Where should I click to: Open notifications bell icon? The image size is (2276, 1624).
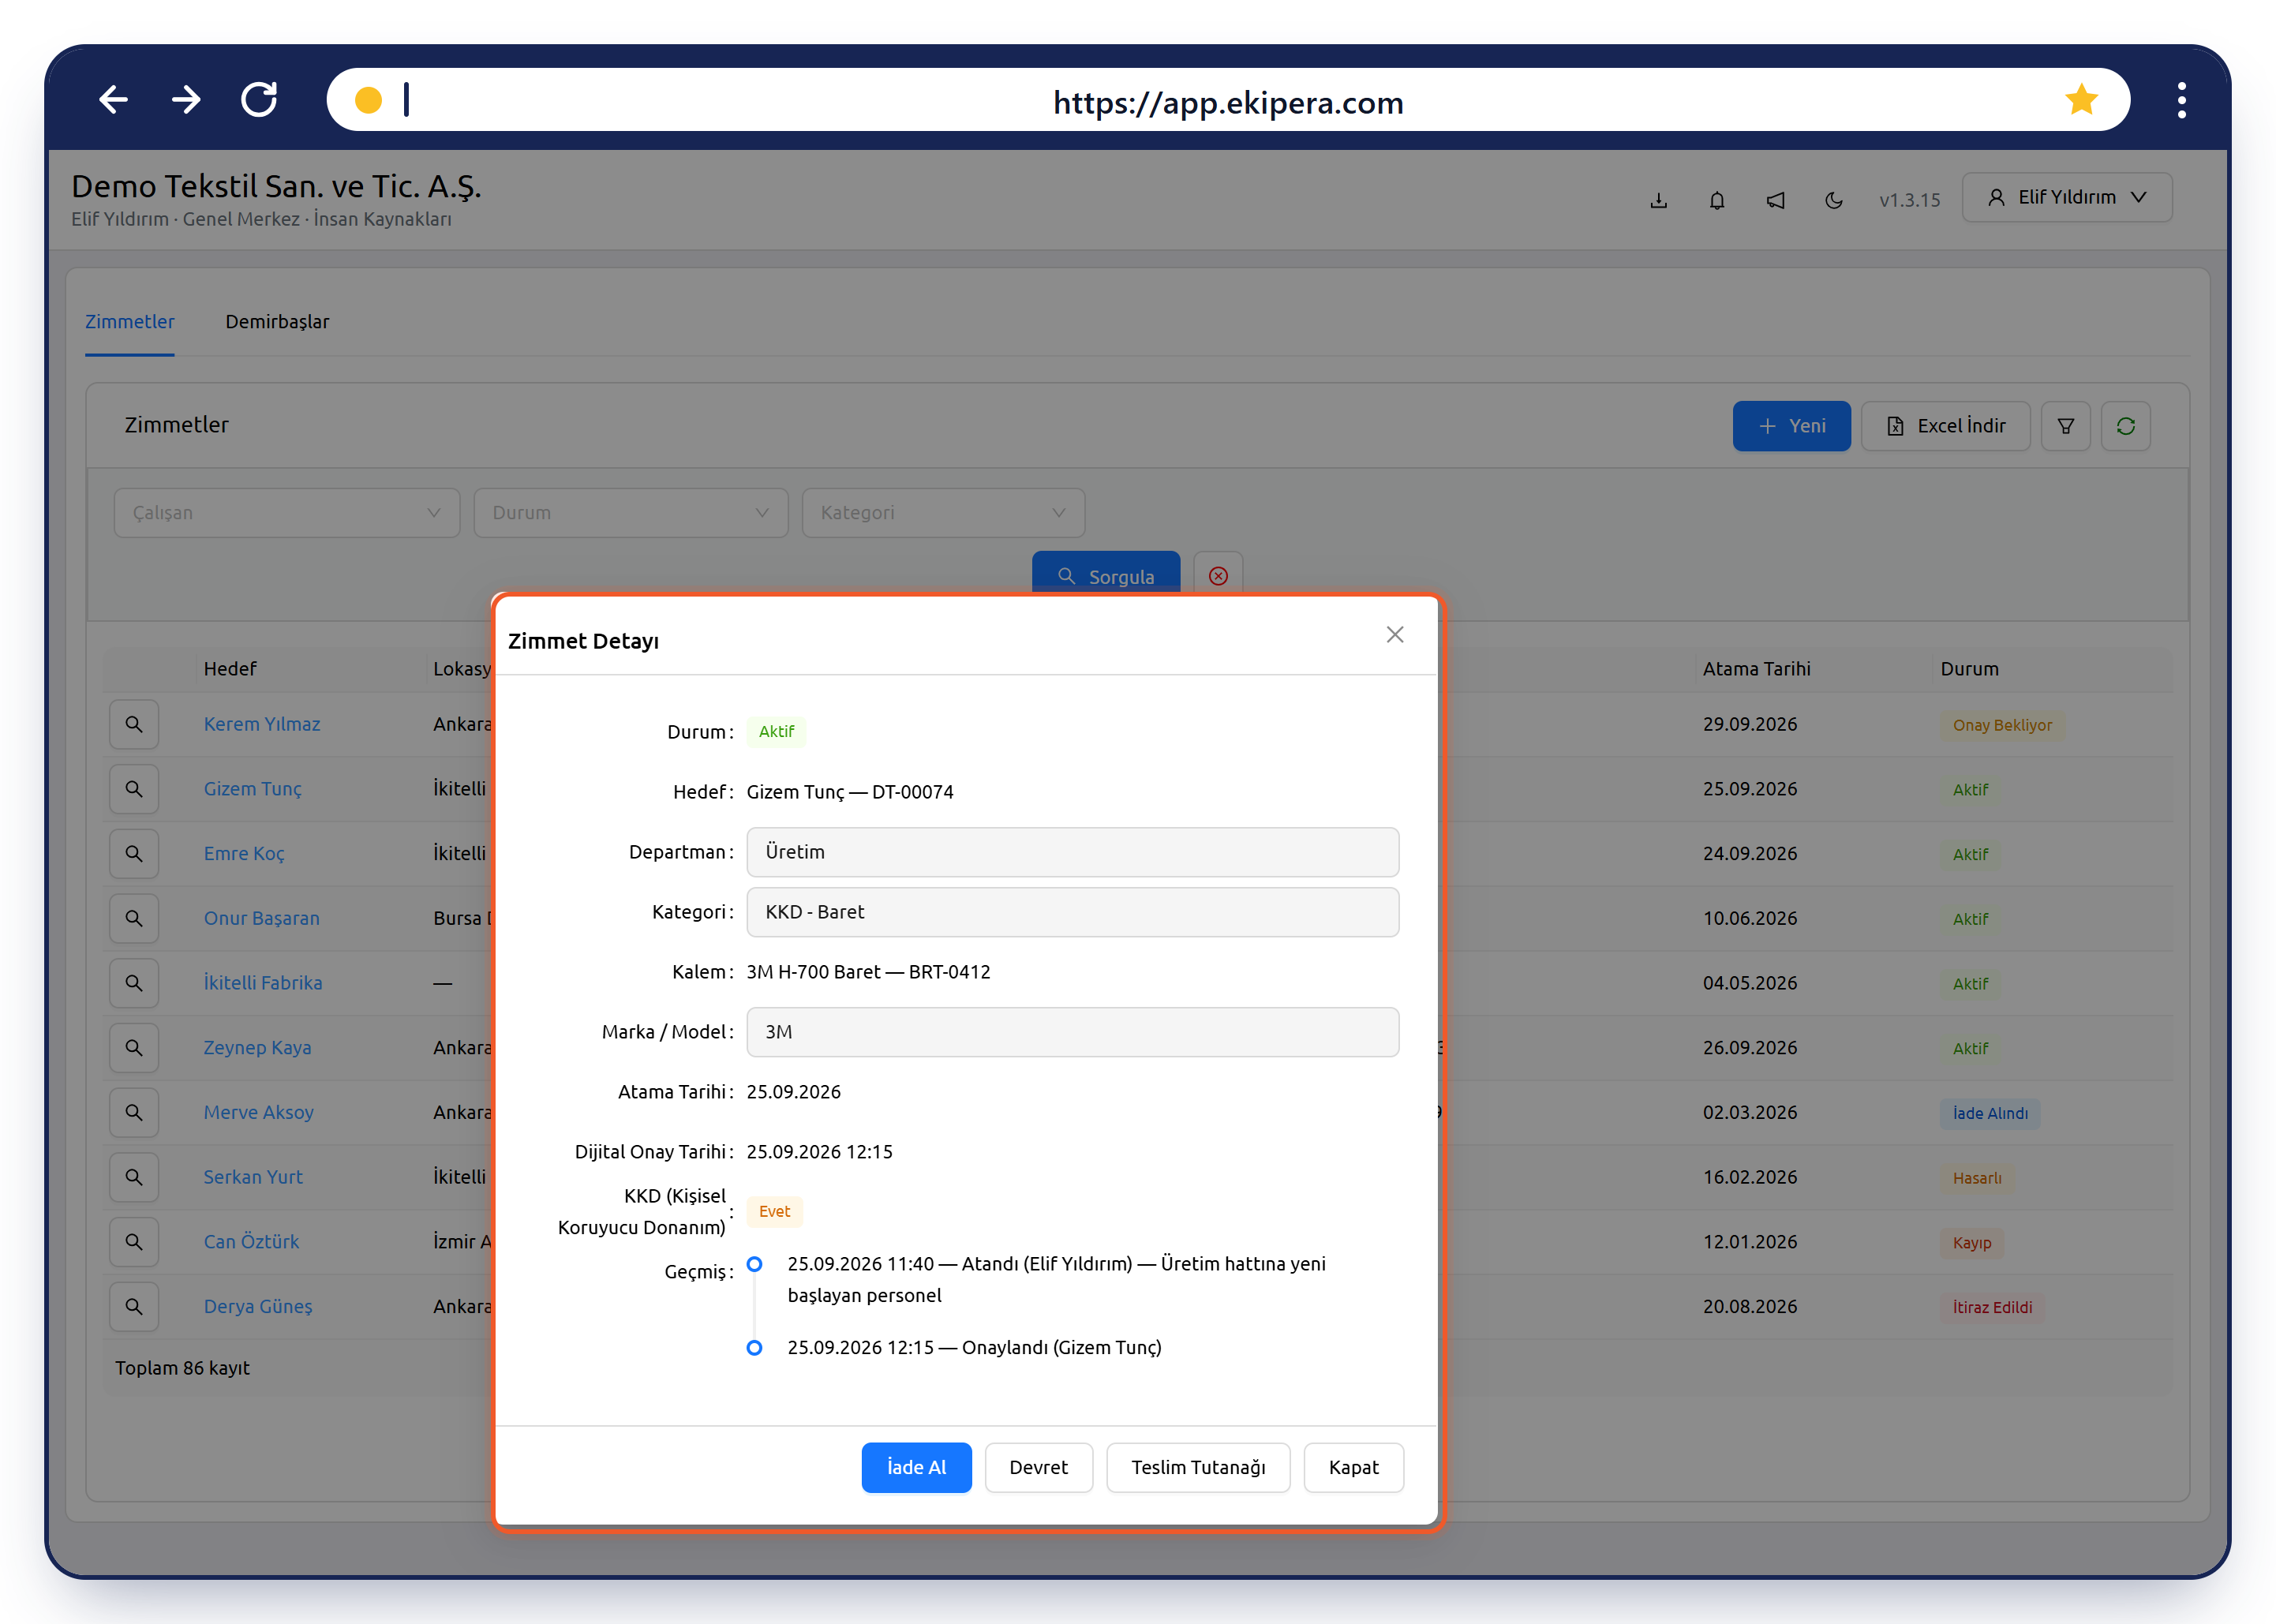pos(1717,200)
